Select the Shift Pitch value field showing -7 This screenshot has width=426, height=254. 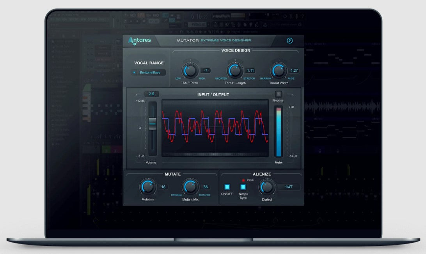pos(206,71)
